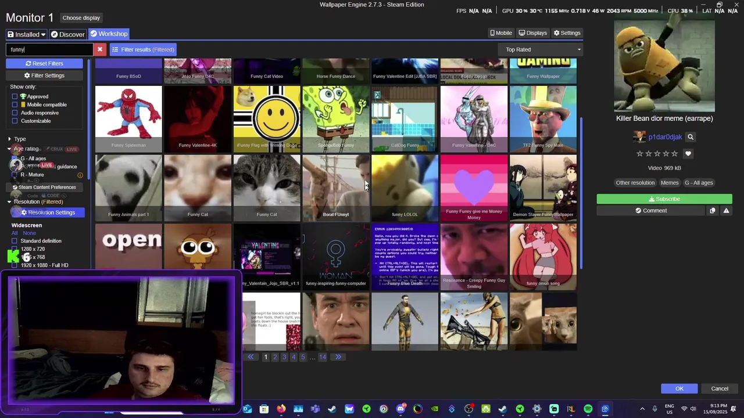Image resolution: width=744 pixels, height=418 pixels.
Task: Click the R - Mature info icon
Action: (80, 175)
